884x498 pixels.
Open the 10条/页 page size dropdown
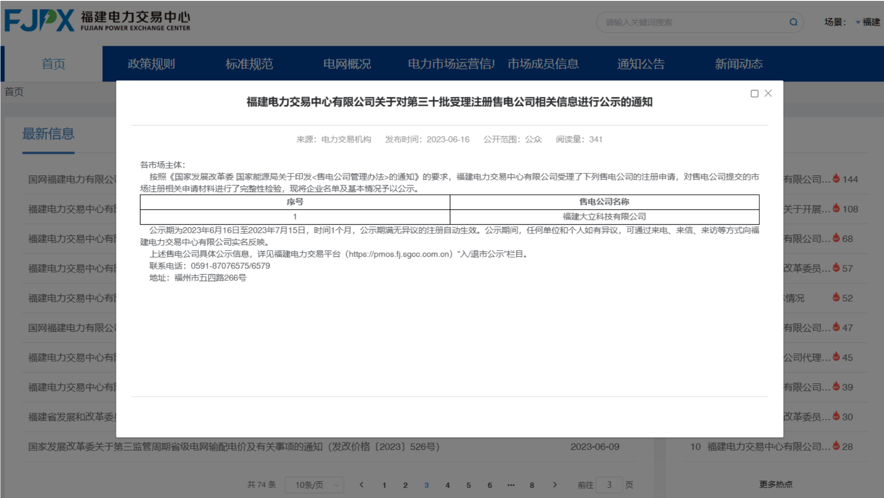[314, 485]
